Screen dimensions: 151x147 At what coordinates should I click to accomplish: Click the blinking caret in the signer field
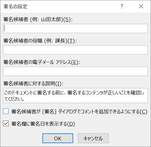(x=4, y=28)
